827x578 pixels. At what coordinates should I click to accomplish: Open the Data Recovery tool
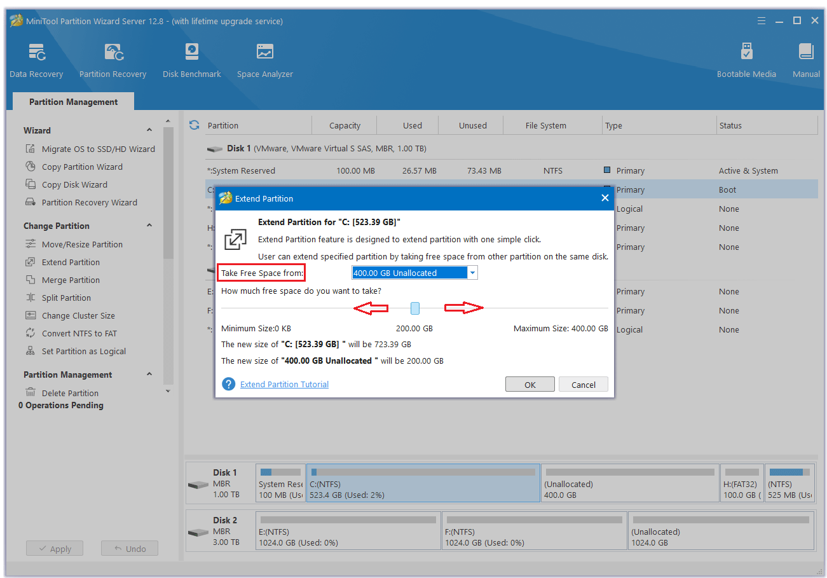(x=36, y=60)
